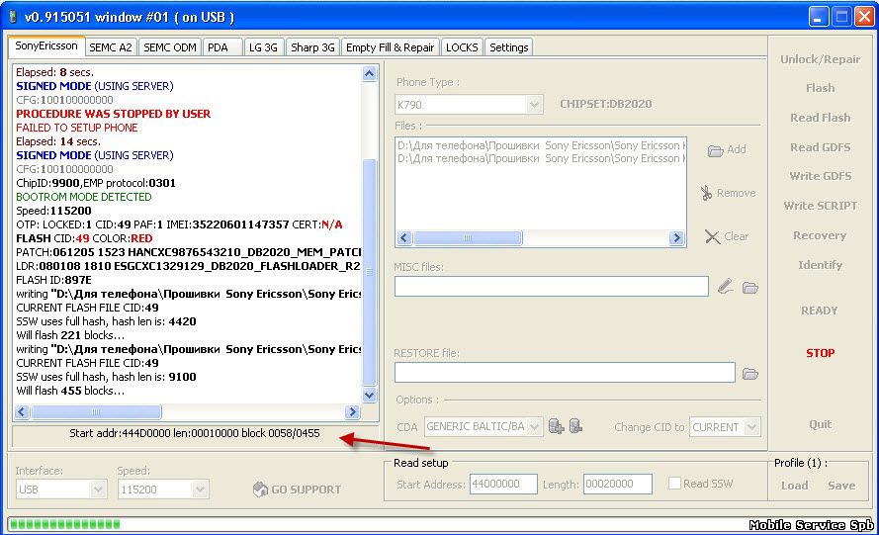
Task: Click the log horizontal scroll left arrow
Action: (x=22, y=412)
